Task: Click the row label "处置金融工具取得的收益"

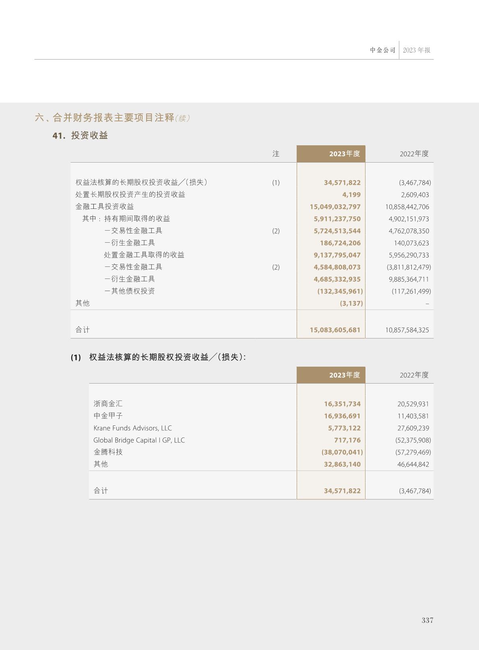Action: pyautogui.click(x=144, y=255)
